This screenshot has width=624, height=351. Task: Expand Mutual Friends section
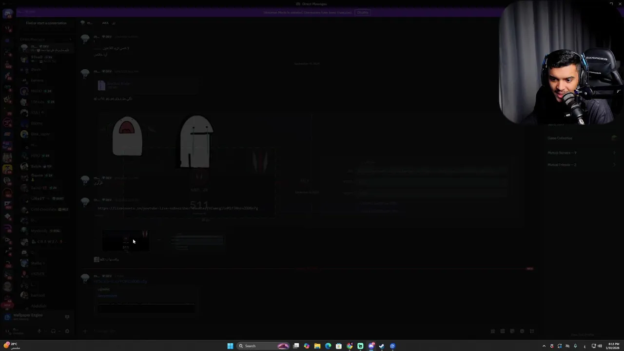click(x=582, y=165)
